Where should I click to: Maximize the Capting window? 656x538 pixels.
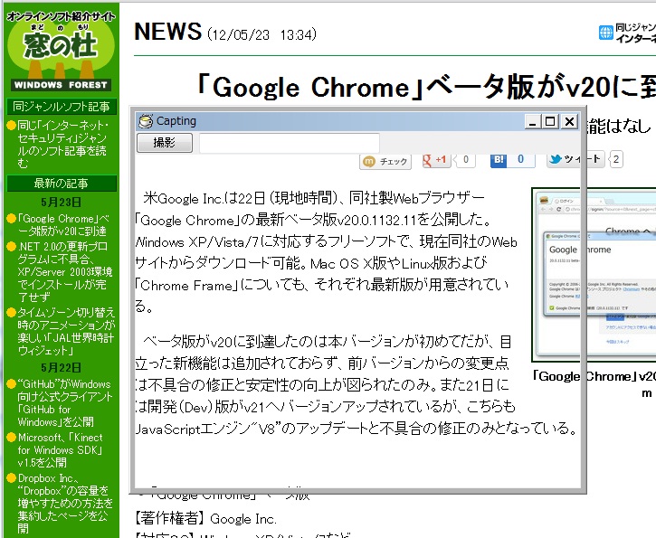[550, 122]
